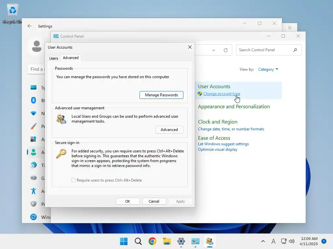This screenshot has height=249, width=333.
Task: Open the Windows Start menu
Action: pos(124,241)
